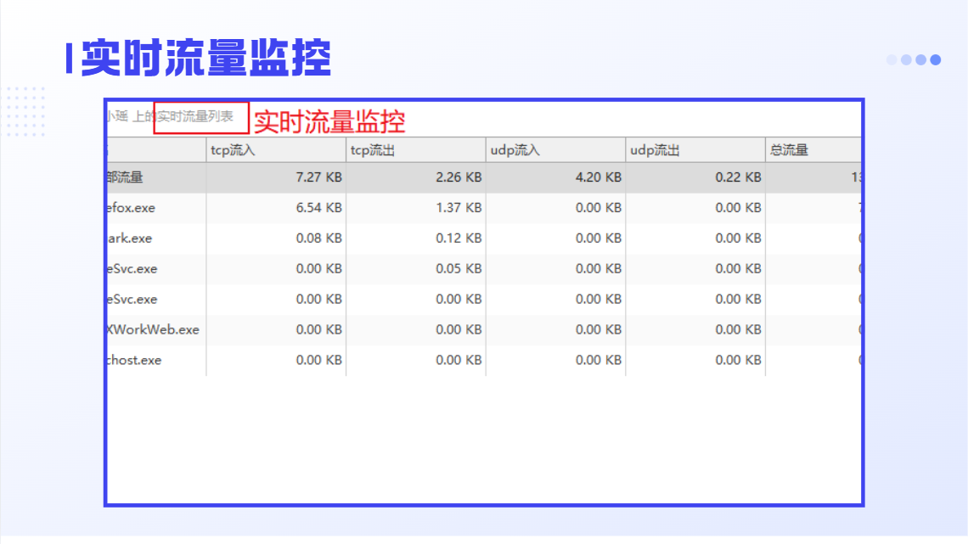Click XWorkWeb.exe tcp流入 0.00 KB cell
Screen dimensions: 968x544
click(x=276, y=329)
